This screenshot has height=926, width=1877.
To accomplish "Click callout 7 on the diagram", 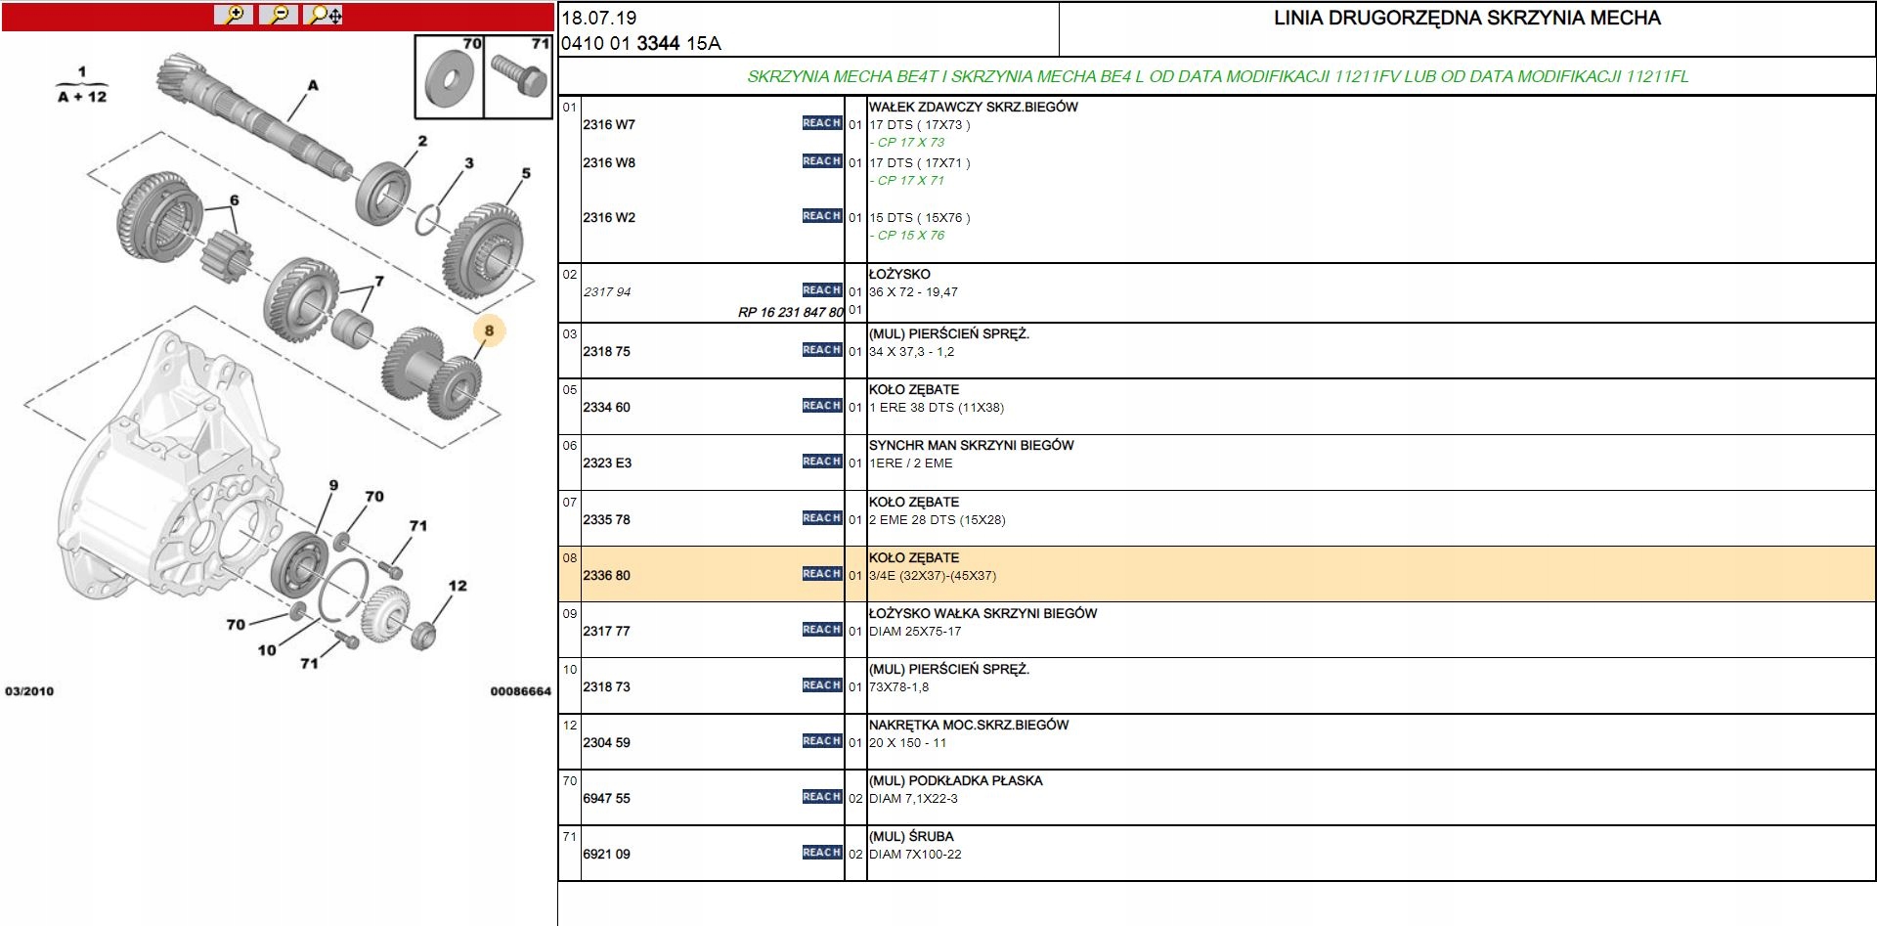I will [379, 282].
